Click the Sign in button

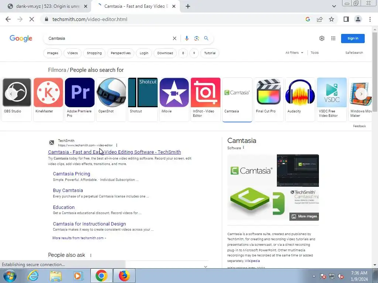tap(353, 38)
